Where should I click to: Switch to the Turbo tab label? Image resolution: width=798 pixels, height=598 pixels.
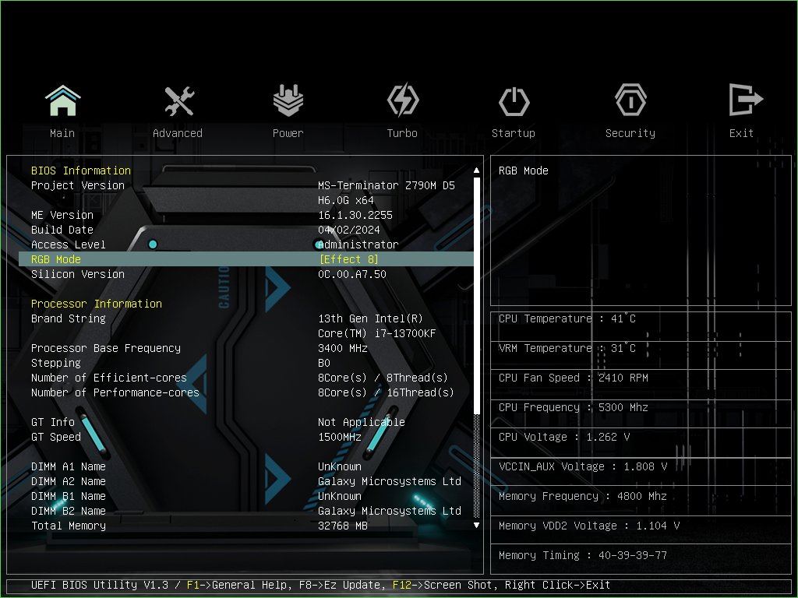click(x=402, y=133)
